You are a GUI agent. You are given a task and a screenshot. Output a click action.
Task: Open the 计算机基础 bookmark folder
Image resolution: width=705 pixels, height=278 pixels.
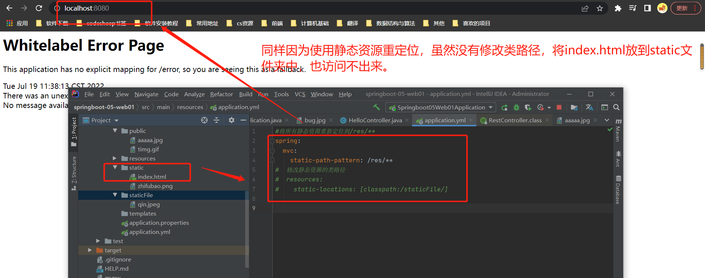[x=310, y=23]
